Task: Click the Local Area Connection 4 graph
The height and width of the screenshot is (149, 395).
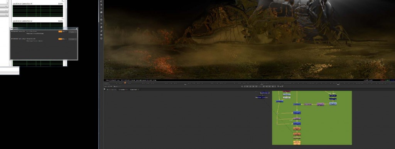Action: tap(38, 11)
